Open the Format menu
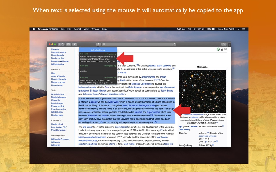The image size is (276, 172). (78, 29)
